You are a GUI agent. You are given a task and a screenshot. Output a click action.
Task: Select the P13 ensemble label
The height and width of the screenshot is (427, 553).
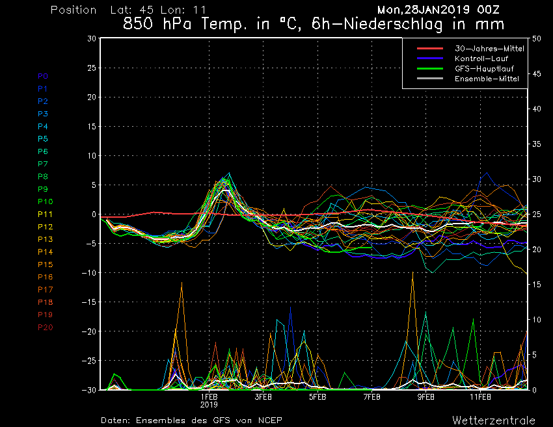click(45, 239)
